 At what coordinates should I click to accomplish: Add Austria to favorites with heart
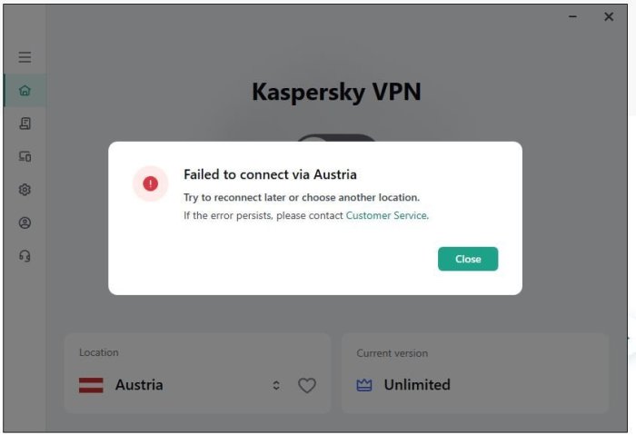307,385
